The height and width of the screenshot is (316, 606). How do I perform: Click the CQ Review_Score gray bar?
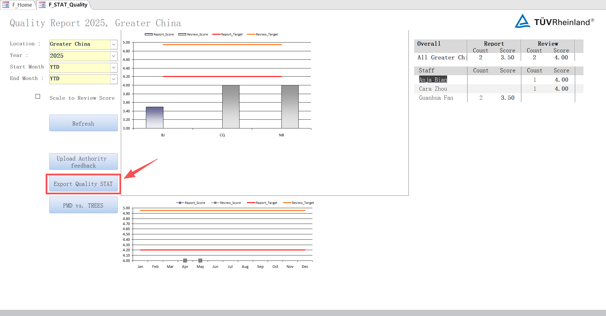pos(231,106)
